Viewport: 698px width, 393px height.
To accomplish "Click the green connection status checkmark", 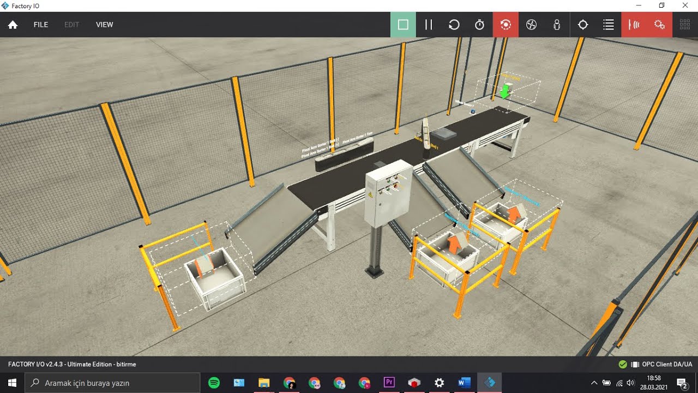I will 623,364.
